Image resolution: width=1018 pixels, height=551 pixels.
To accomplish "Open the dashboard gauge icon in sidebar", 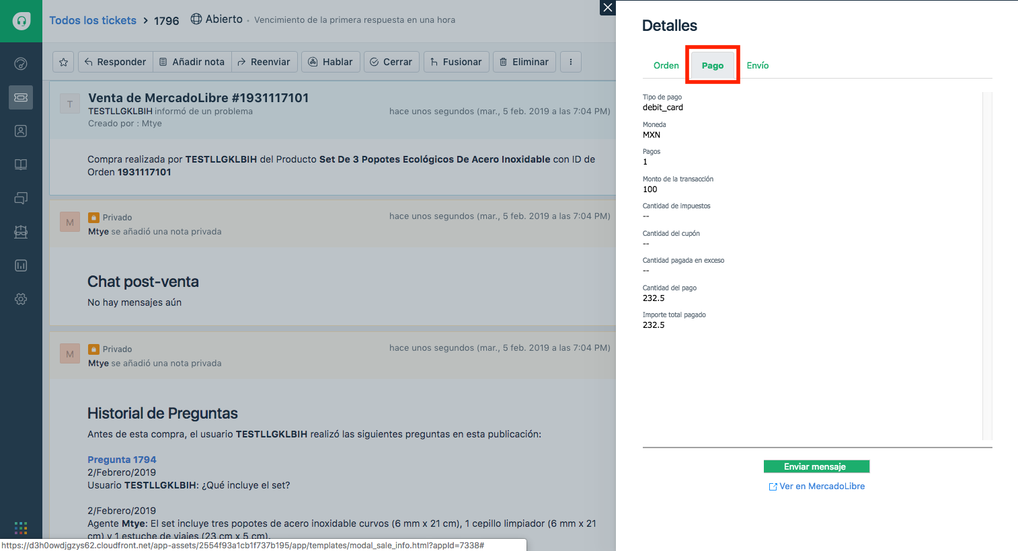I will tap(21, 64).
